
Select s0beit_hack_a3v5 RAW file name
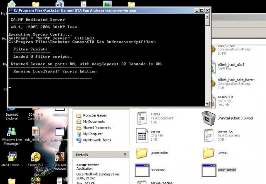tap(231, 65)
